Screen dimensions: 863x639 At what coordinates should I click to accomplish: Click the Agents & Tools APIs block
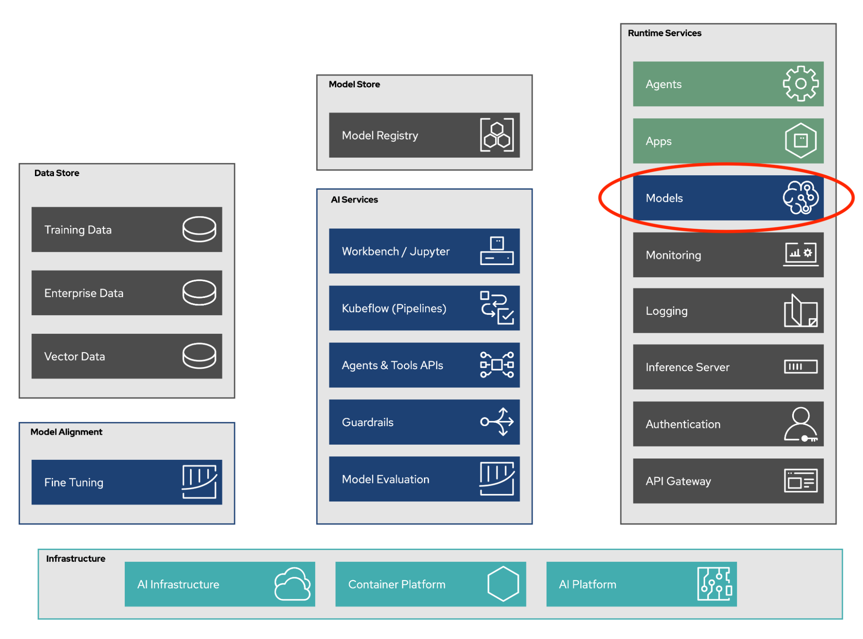tap(424, 365)
